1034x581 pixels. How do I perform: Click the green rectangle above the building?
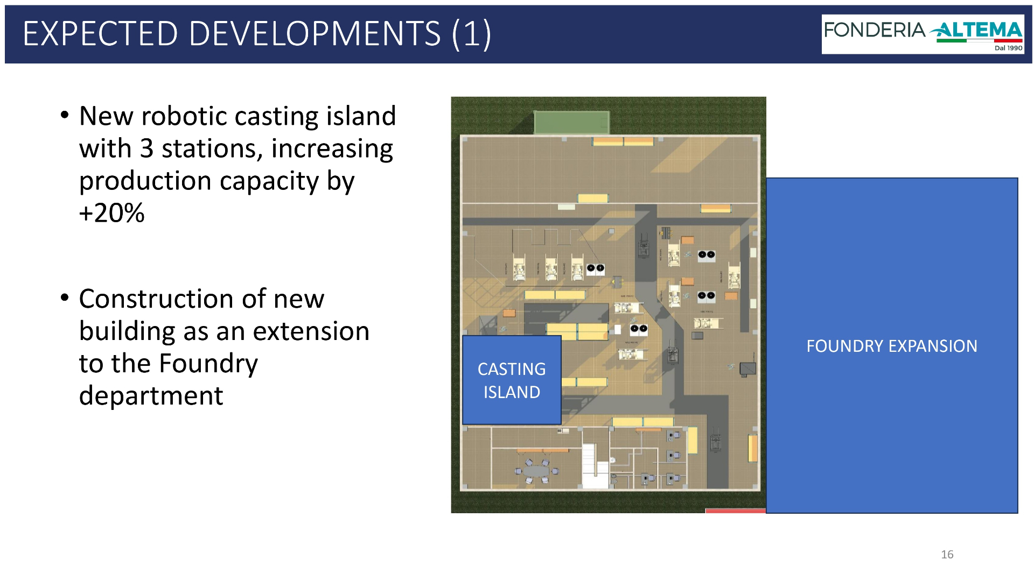571,123
